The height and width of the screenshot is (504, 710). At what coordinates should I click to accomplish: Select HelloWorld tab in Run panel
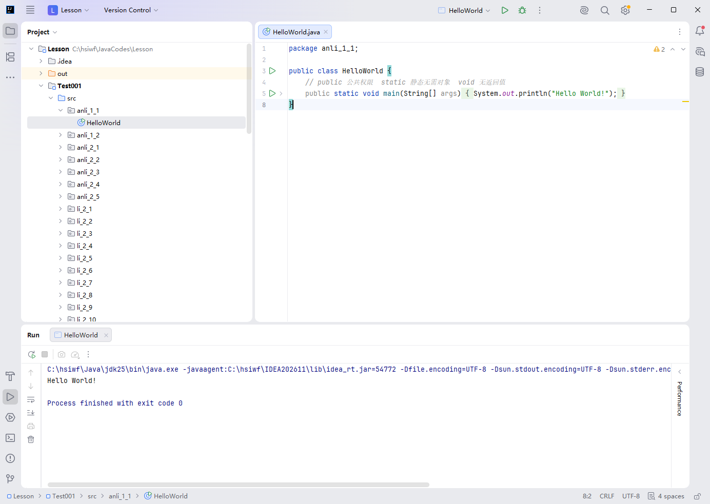[81, 335]
